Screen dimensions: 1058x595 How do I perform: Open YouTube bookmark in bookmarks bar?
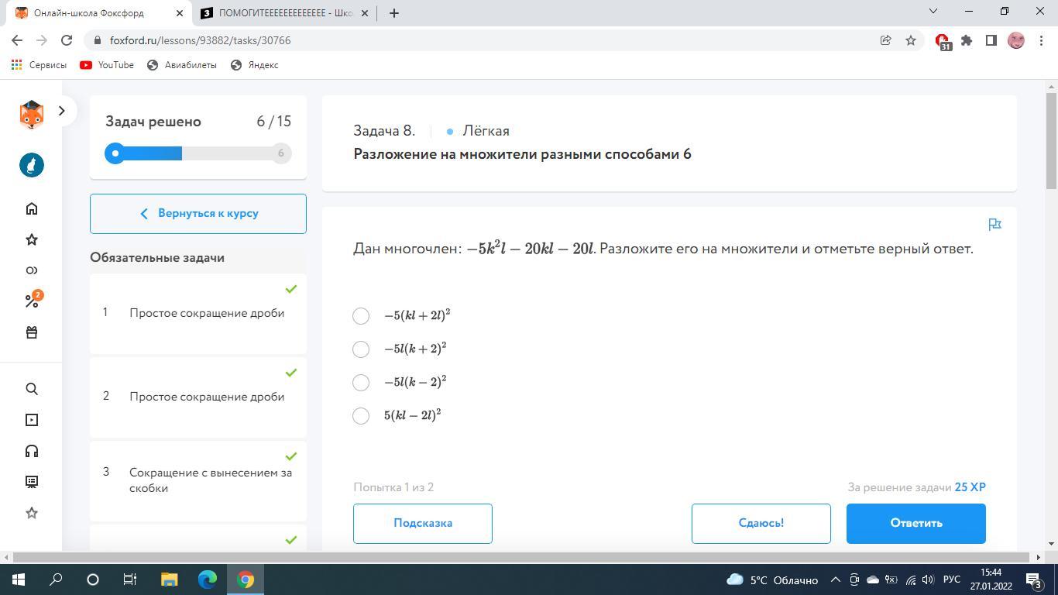pyautogui.click(x=107, y=65)
